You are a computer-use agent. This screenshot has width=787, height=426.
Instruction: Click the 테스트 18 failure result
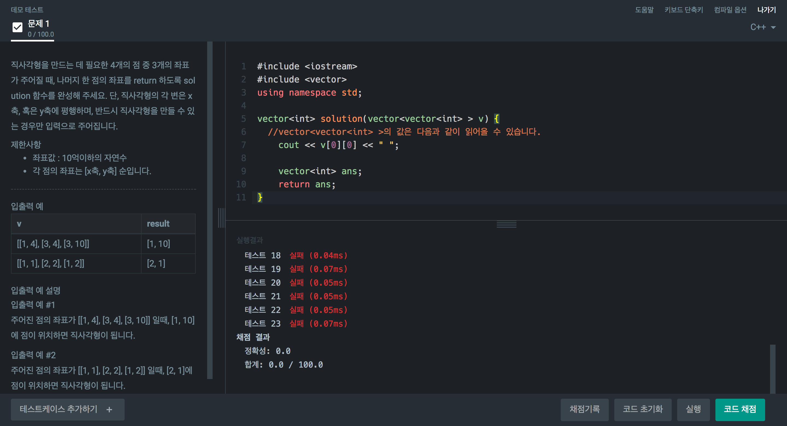pos(296,255)
